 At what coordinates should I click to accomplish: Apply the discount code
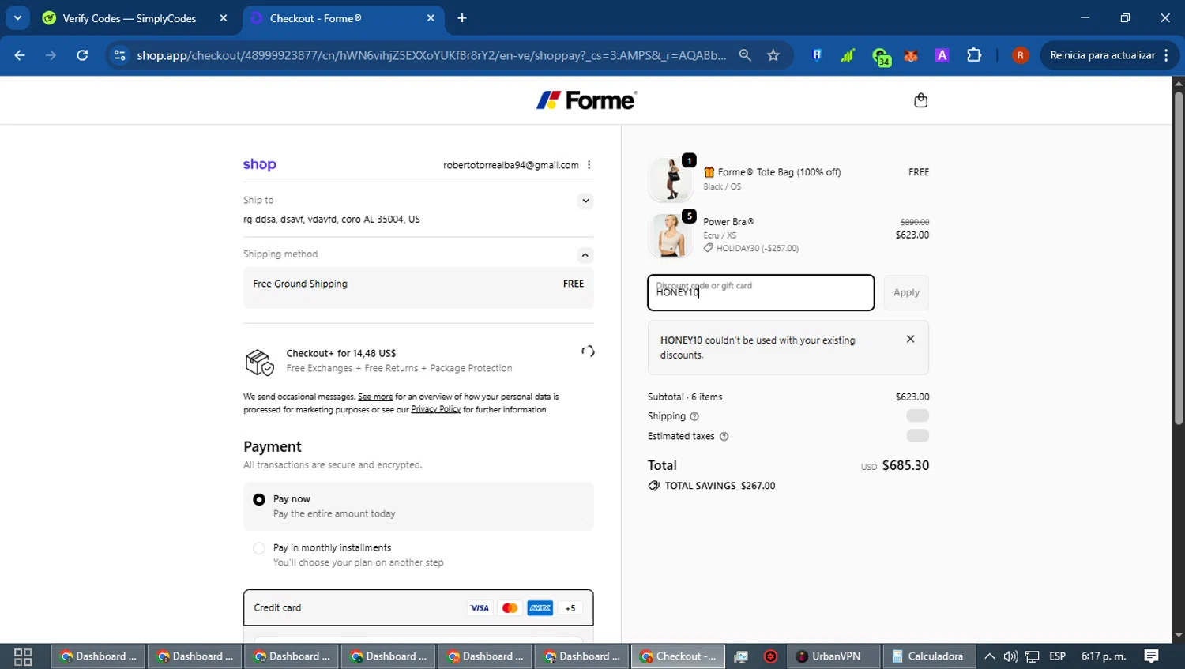click(x=906, y=292)
